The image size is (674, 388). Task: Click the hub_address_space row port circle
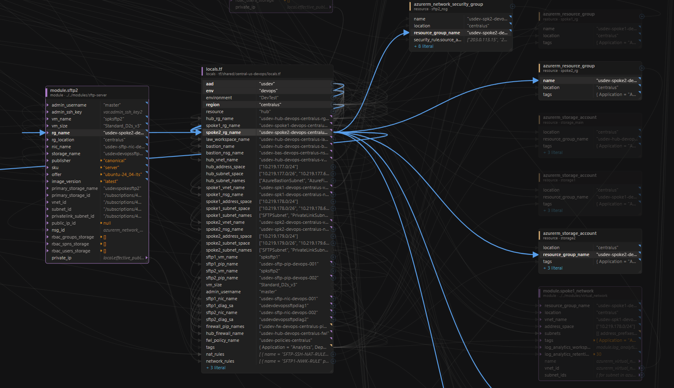[x=333, y=167]
